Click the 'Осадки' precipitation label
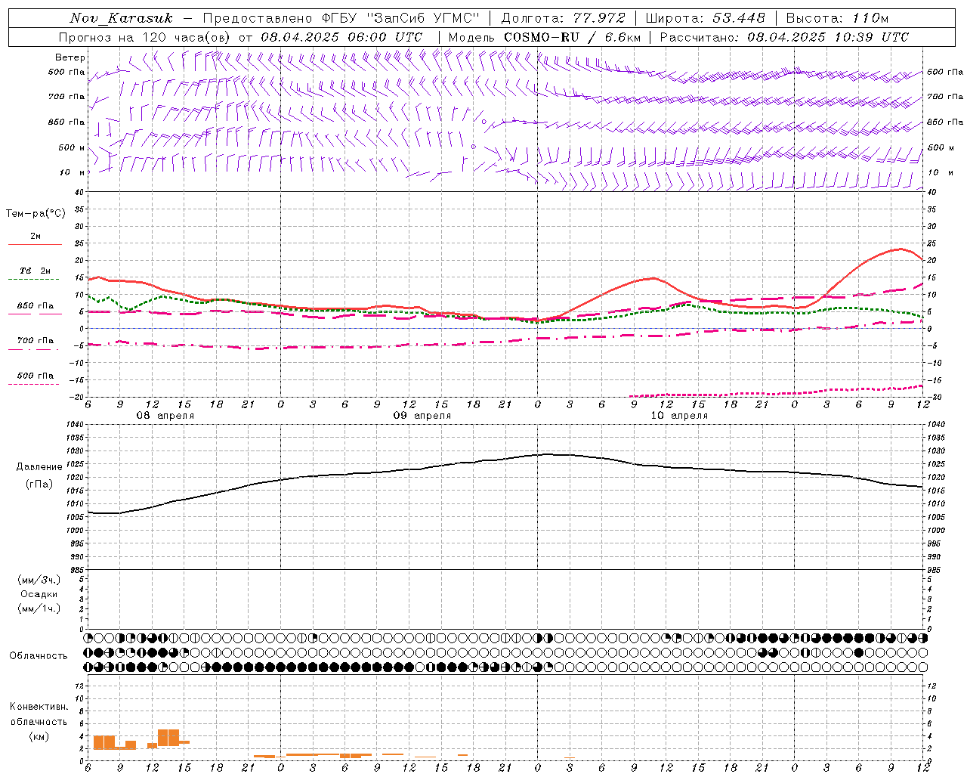Viewport: 967px width, 774px height. 39,594
